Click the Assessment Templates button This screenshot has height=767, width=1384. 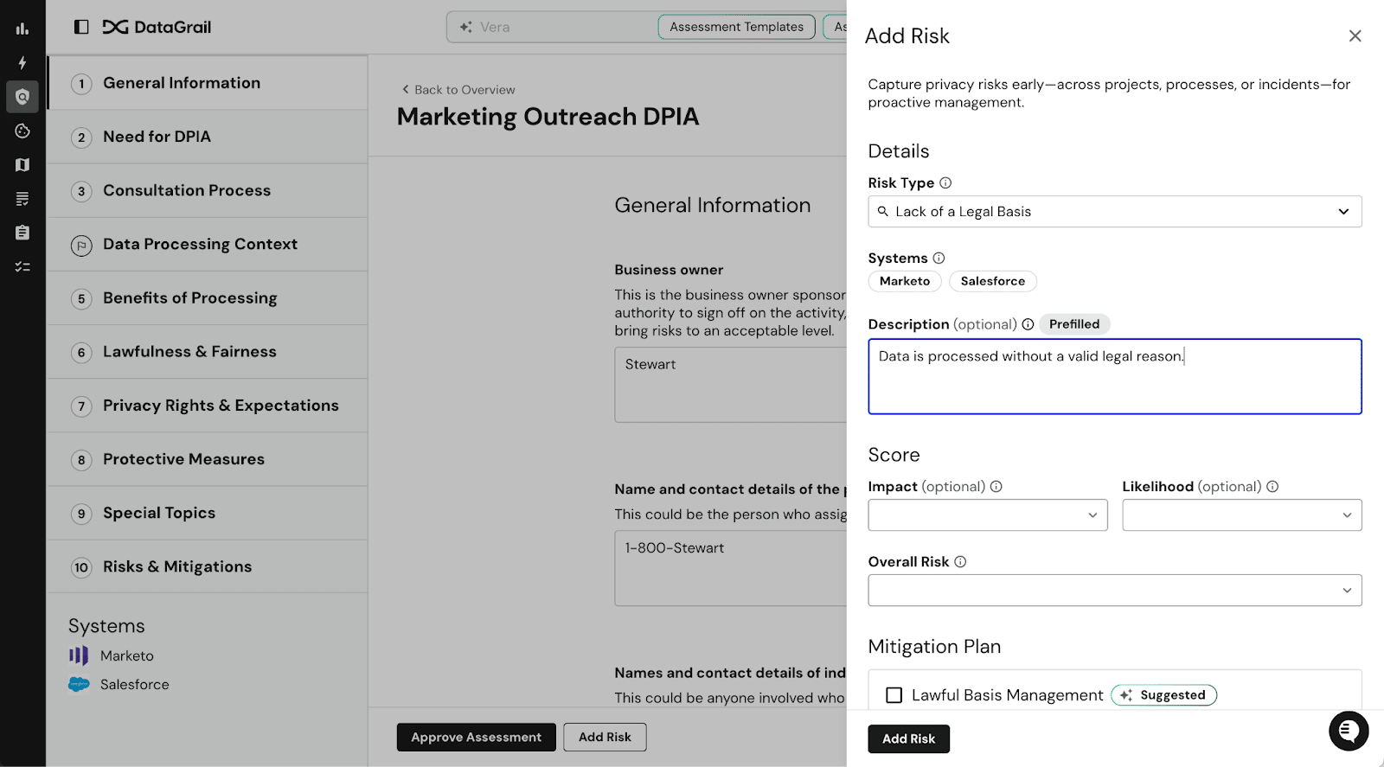(737, 27)
